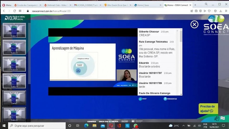This screenshot has height=129, width=229.
Task: Select the Sala 1 room thumbnail
Action: (x=14, y=31)
